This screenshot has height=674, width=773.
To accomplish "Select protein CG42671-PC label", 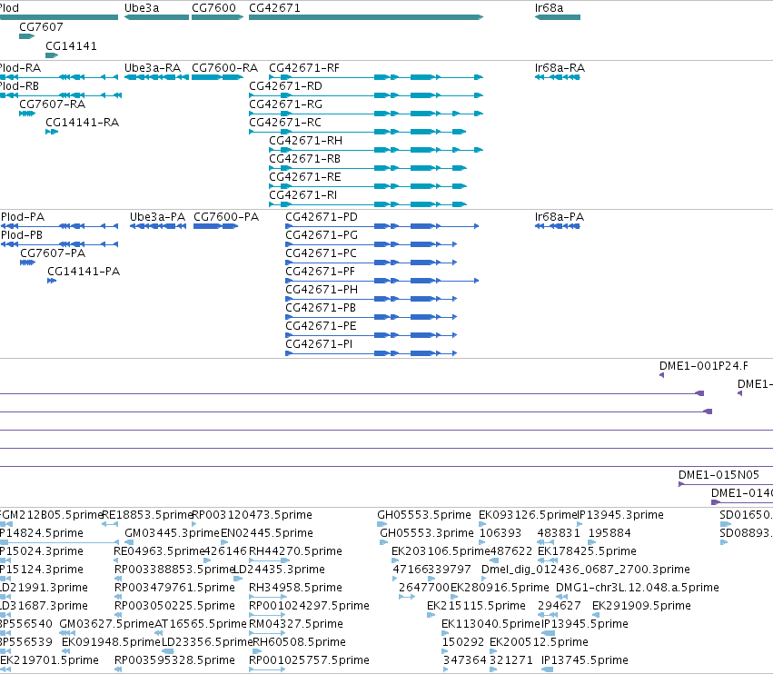I will pyautogui.click(x=321, y=254).
